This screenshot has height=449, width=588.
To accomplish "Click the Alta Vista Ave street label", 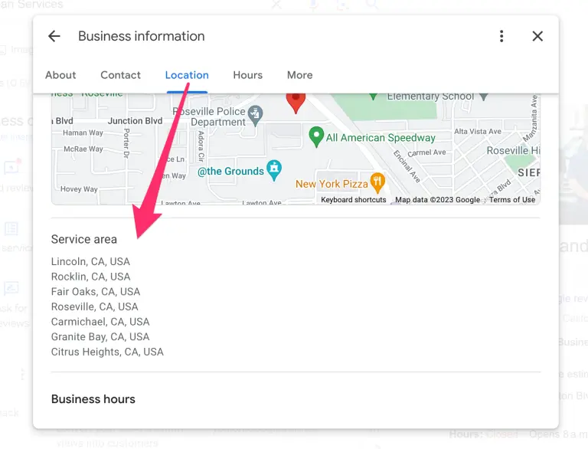I will 478,131.
